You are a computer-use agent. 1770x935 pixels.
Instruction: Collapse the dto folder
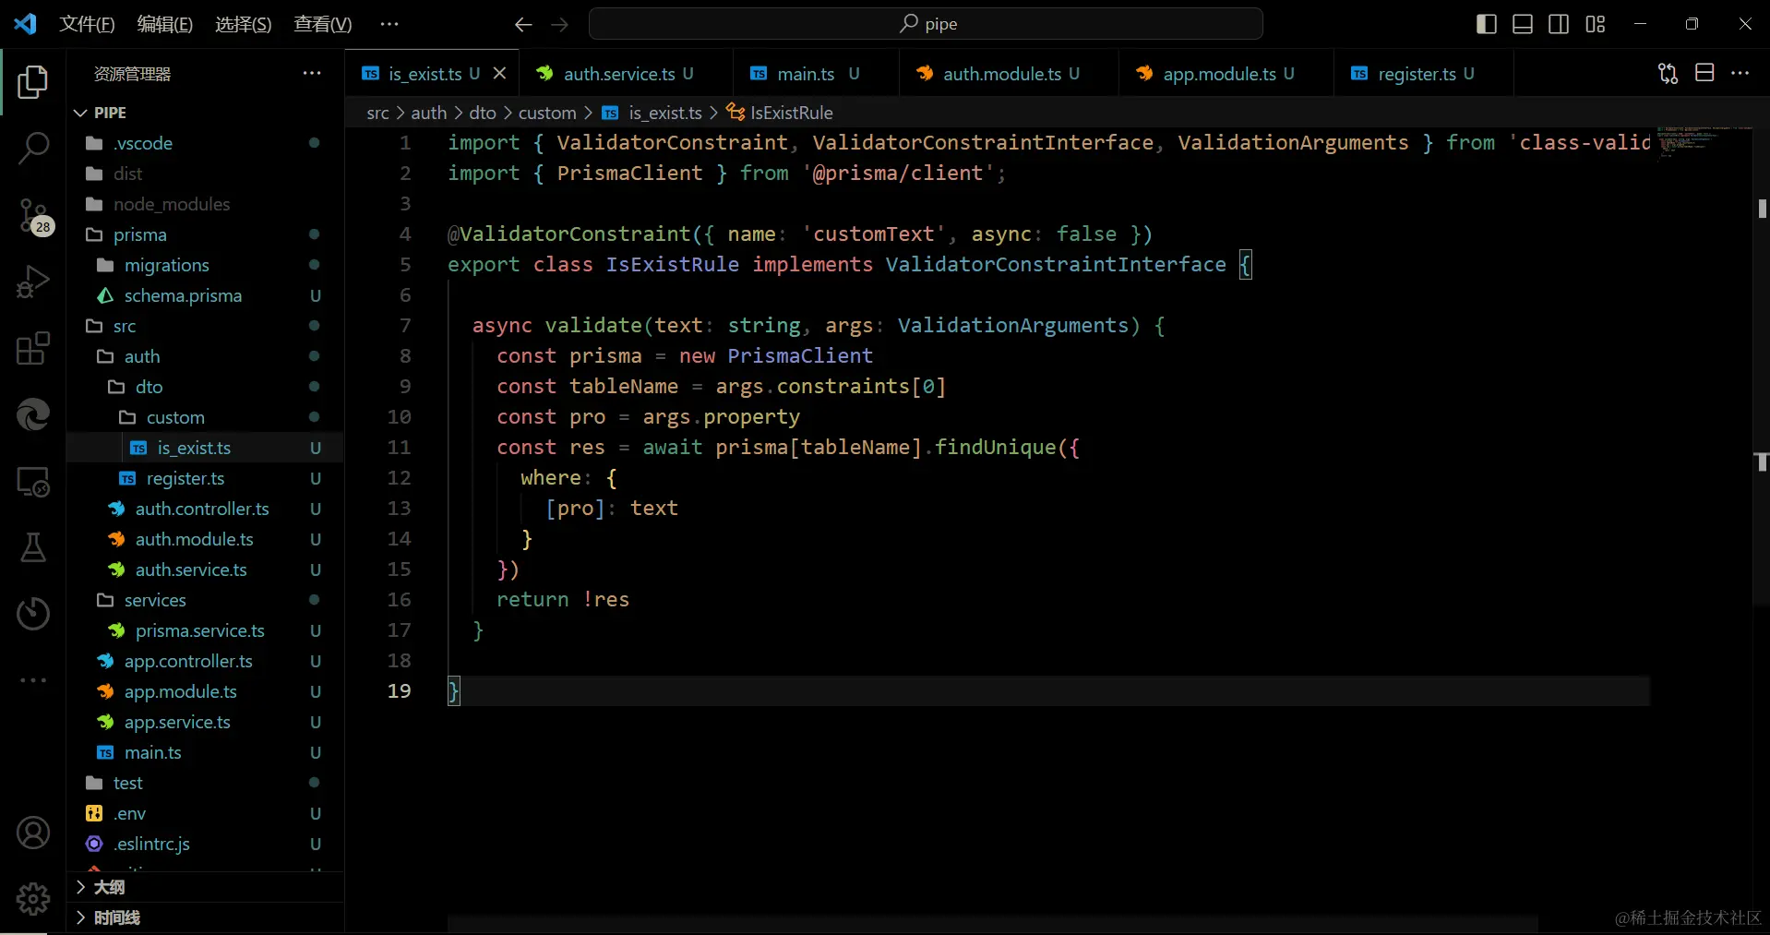click(x=205, y=387)
